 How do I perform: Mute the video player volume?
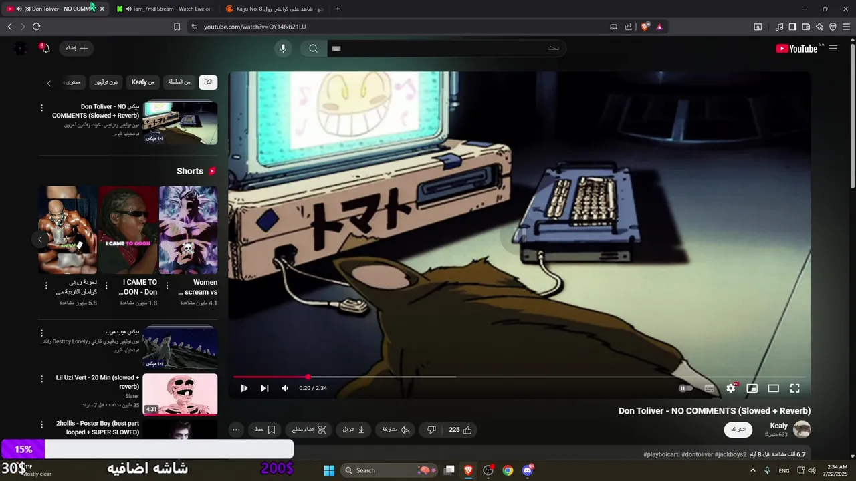285,388
